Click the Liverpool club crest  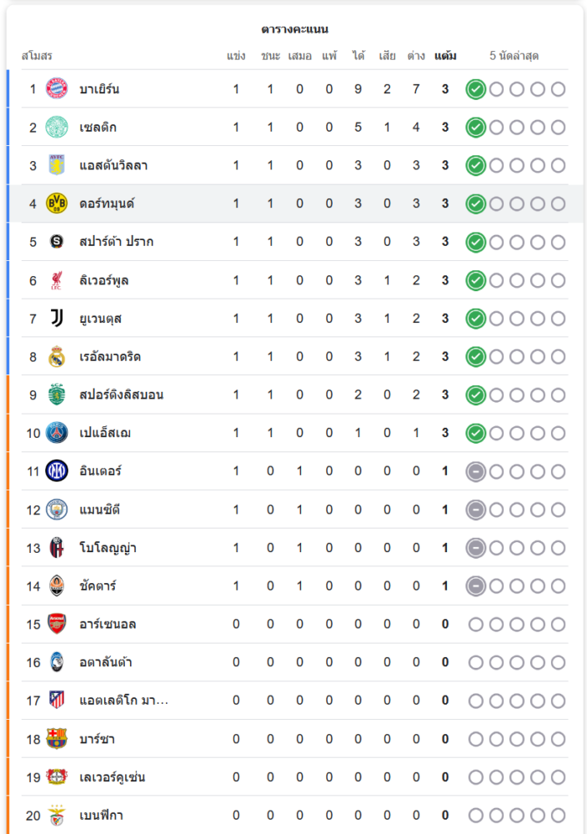pyautogui.click(x=56, y=280)
